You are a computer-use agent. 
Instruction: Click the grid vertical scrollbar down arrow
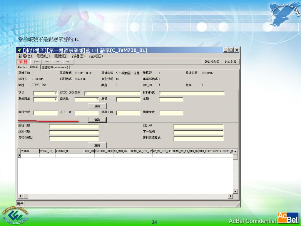click(235, 191)
